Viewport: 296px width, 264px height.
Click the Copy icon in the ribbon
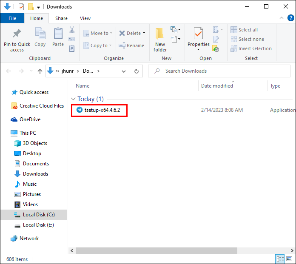pos(40,34)
